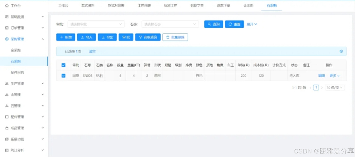This screenshot has width=355, height=157.
Task: Expand more filters with 展开
Action: pos(252,24)
